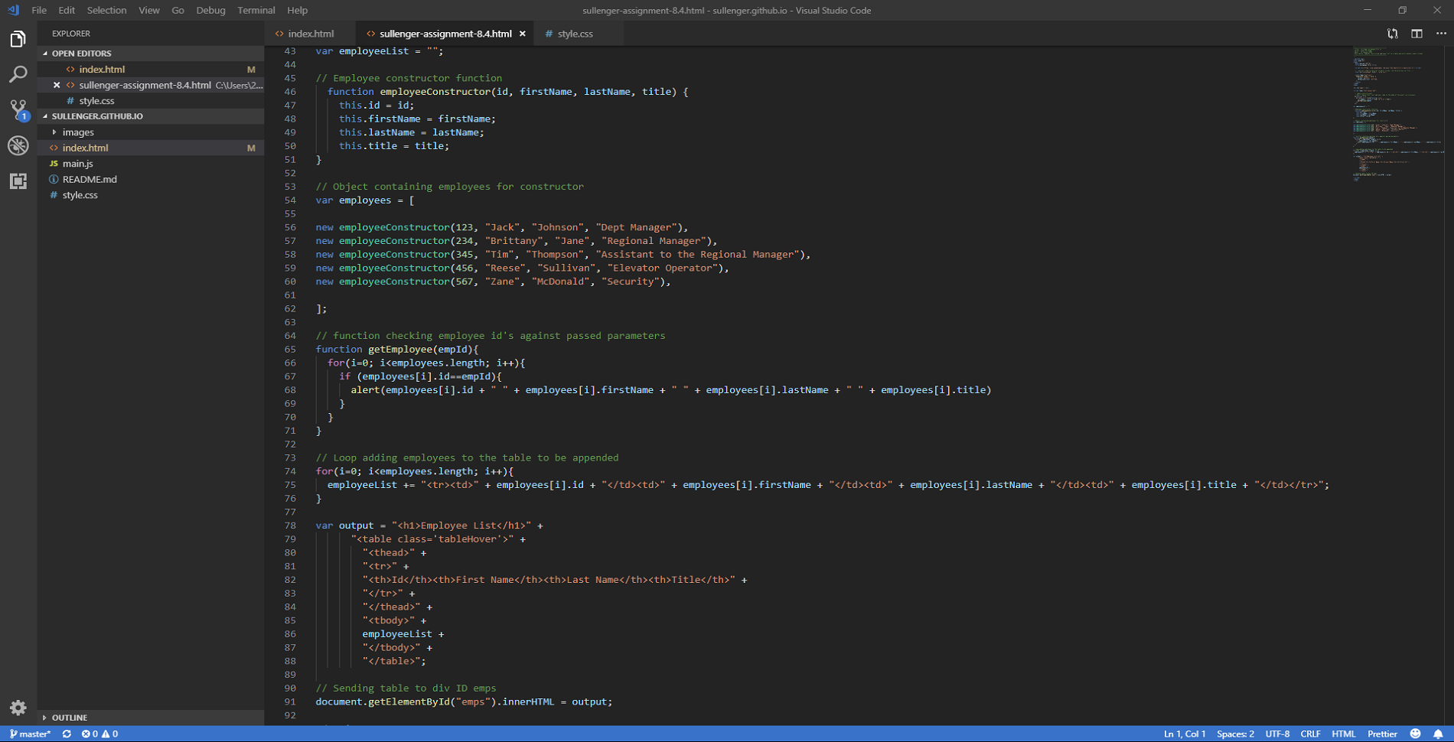Close the sullenger-assignment-8.4.html tab

tap(523, 34)
